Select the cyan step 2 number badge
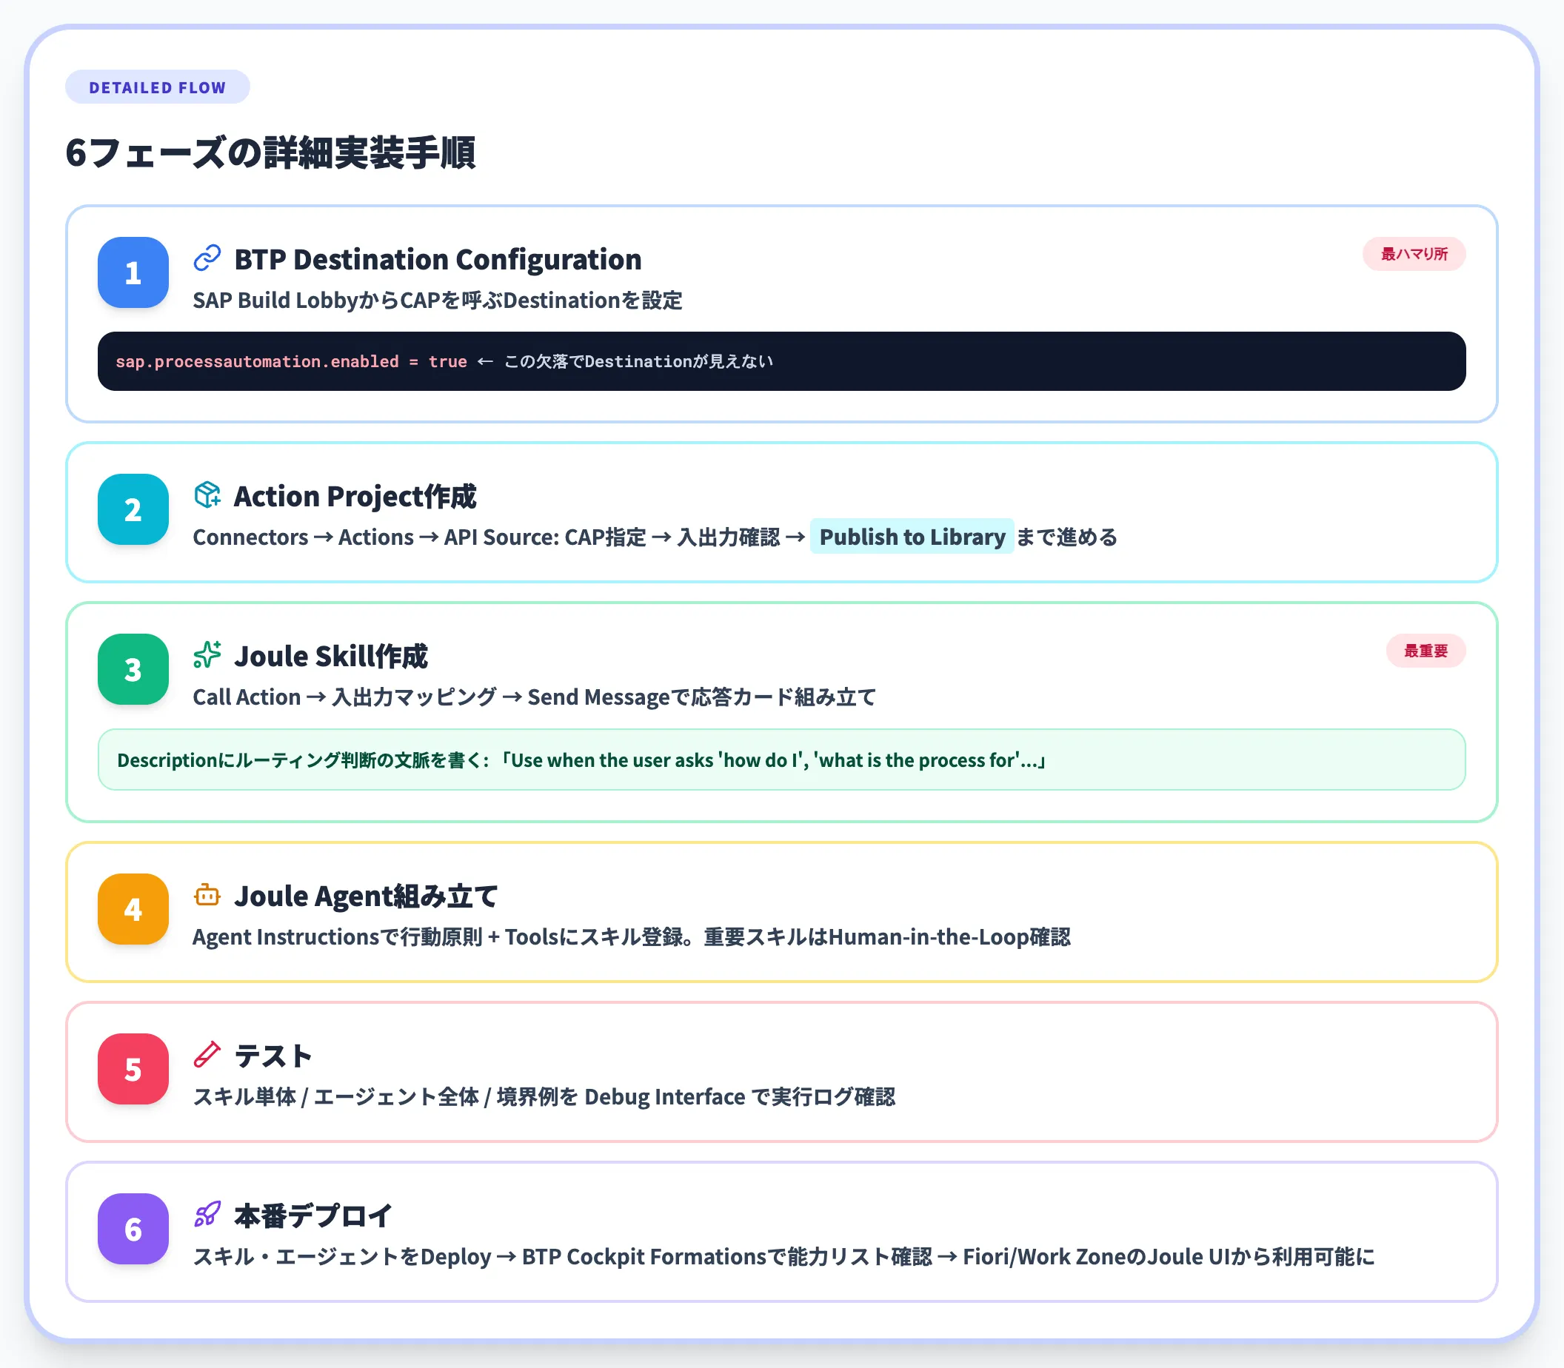Image resolution: width=1564 pixels, height=1368 pixels. (133, 509)
